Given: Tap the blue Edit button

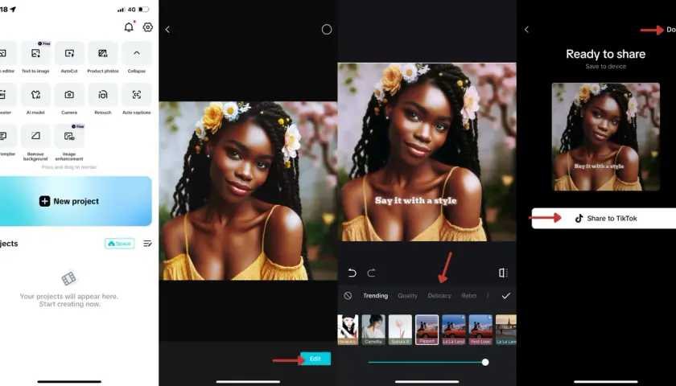Looking at the screenshot, I should 315,359.
